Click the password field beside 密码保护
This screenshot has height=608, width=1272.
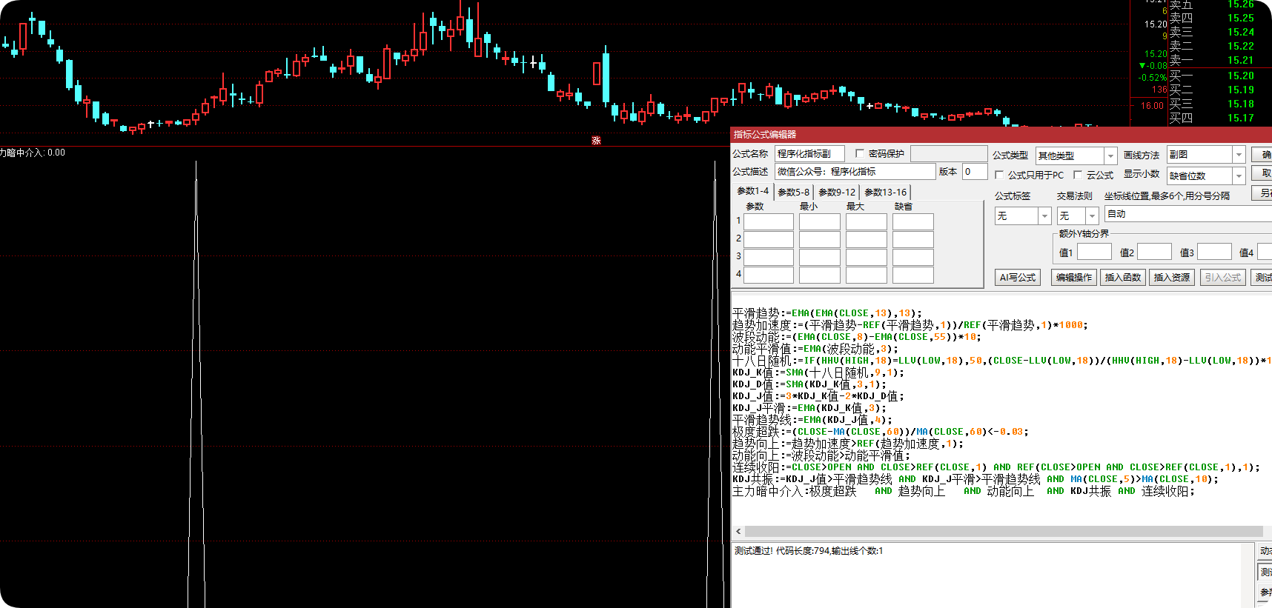coord(949,154)
